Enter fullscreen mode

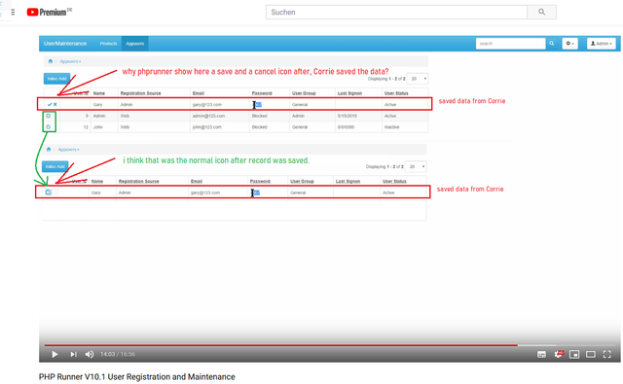pos(607,354)
